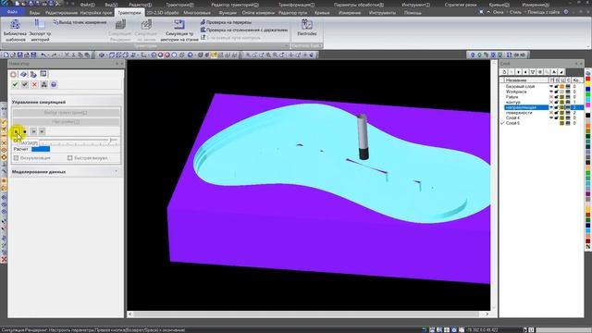The image size is (592, 333).
Task: Toggle the left checkbox below Расчет
Action: click(17, 158)
